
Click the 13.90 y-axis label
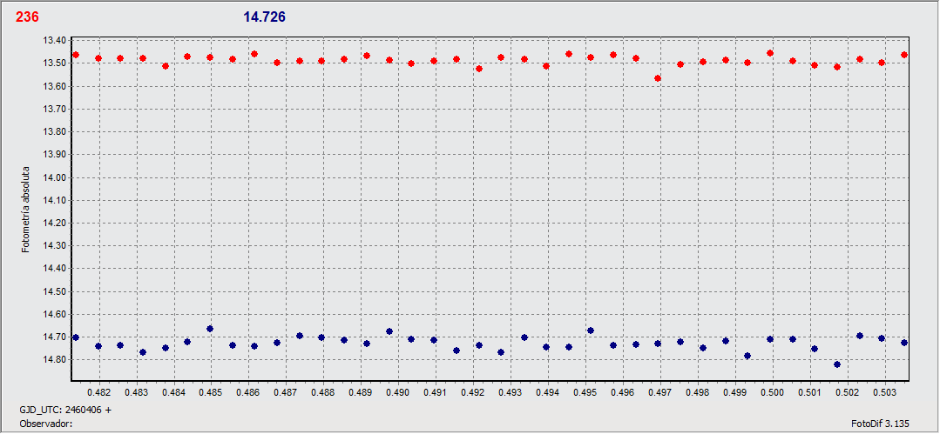(x=55, y=154)
